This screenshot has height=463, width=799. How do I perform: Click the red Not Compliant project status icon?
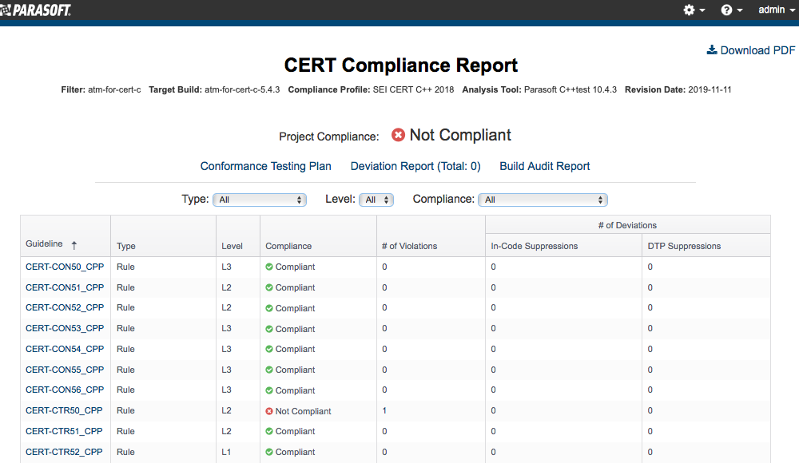pyautogui.click(x=398, y=135)
